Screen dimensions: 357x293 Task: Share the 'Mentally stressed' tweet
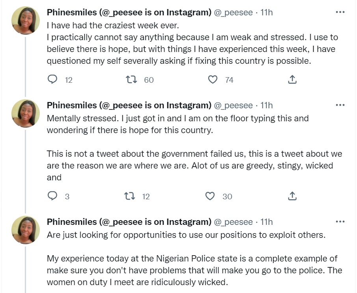[x=292, y=196]
